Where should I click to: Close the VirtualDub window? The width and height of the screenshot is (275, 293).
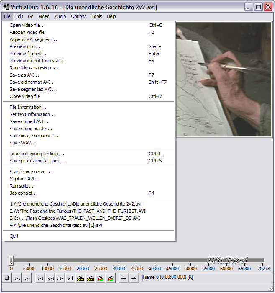click(x=268, y=7)
